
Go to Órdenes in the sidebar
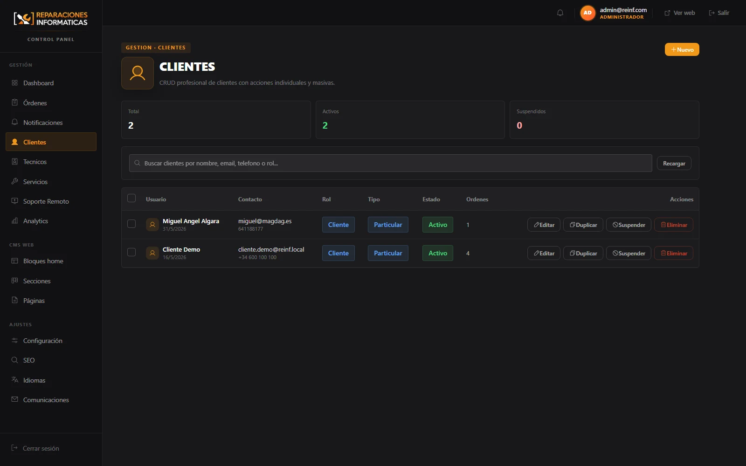pyautogui.click(x=51, y=103)
